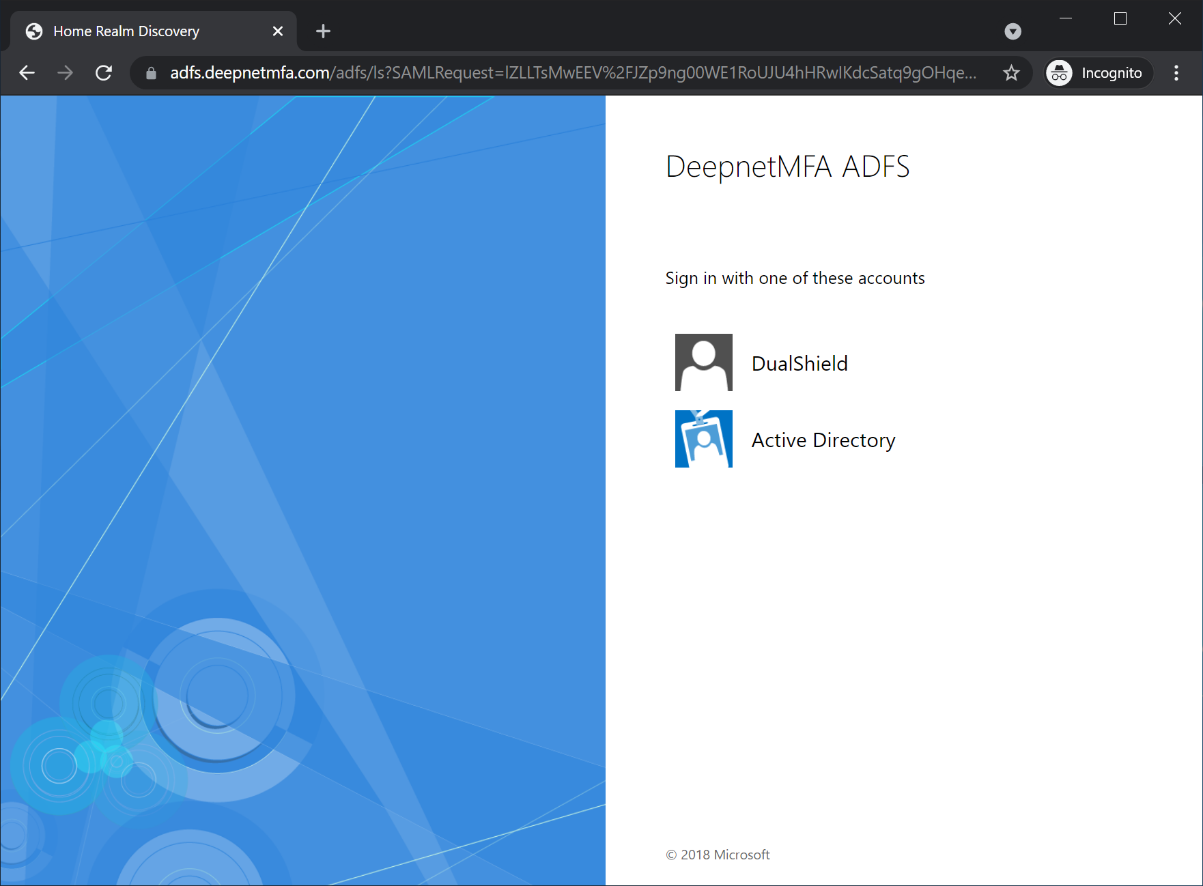Minimize the browser window
Viewport: 1203px width, 886px height.
(x=1066, y=18)
